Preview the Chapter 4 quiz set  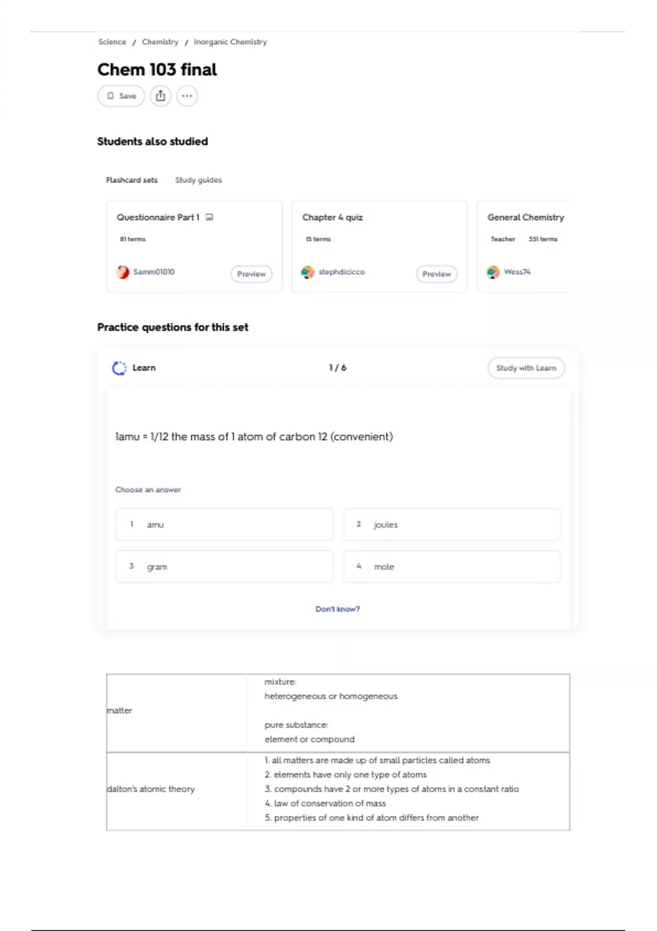(x=436, y=274)
